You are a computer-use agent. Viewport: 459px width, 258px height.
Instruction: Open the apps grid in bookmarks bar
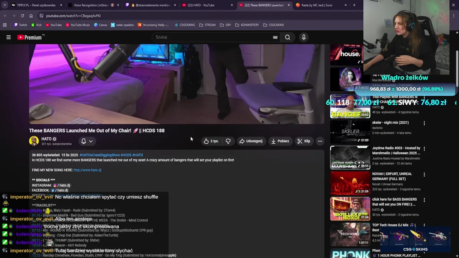5,25
